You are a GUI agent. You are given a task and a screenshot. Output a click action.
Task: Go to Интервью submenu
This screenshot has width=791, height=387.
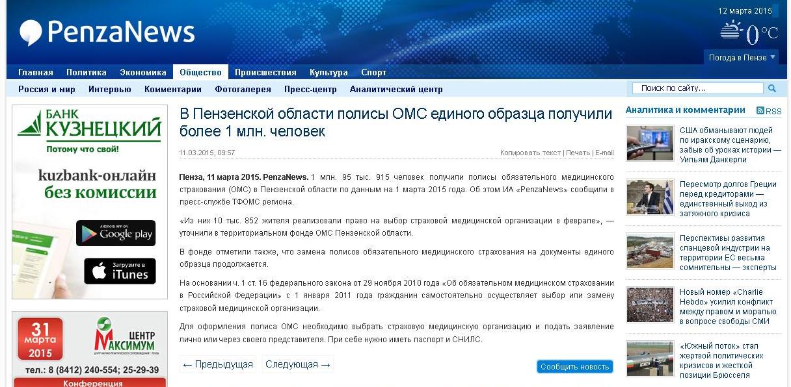(110, 89)
